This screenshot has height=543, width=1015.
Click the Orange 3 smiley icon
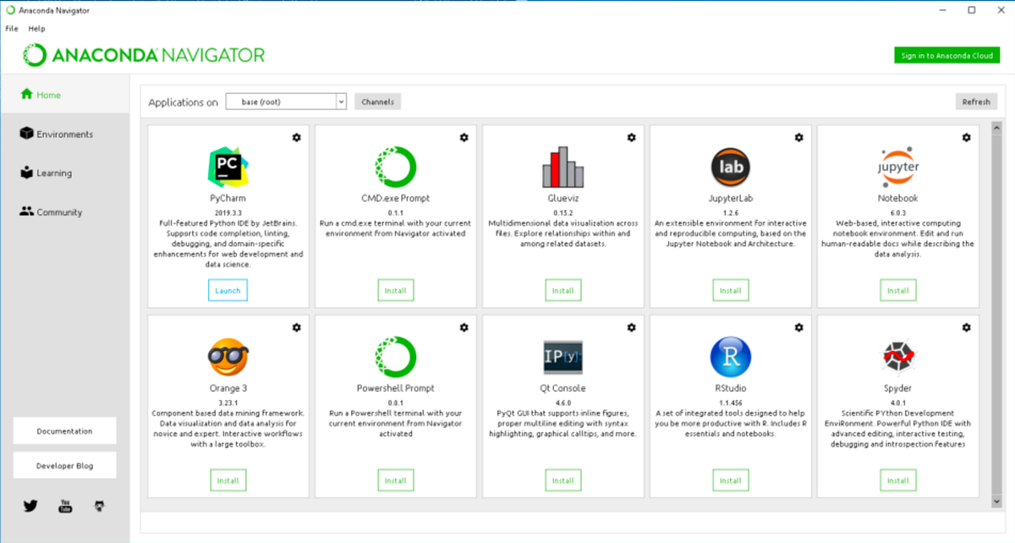(228, 357)
